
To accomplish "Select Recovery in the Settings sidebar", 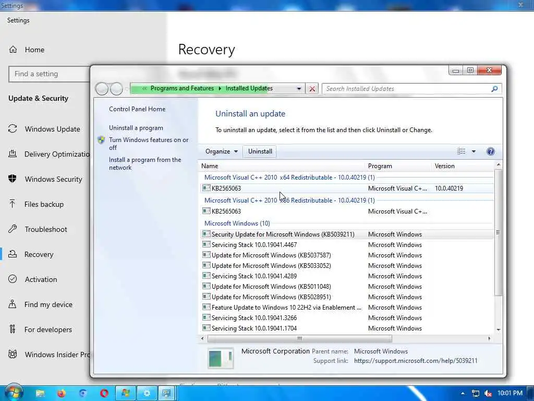I will [x=39, y=254].
